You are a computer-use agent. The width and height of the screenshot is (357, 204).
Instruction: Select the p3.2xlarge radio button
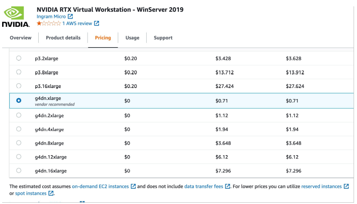tap(19, 58)
